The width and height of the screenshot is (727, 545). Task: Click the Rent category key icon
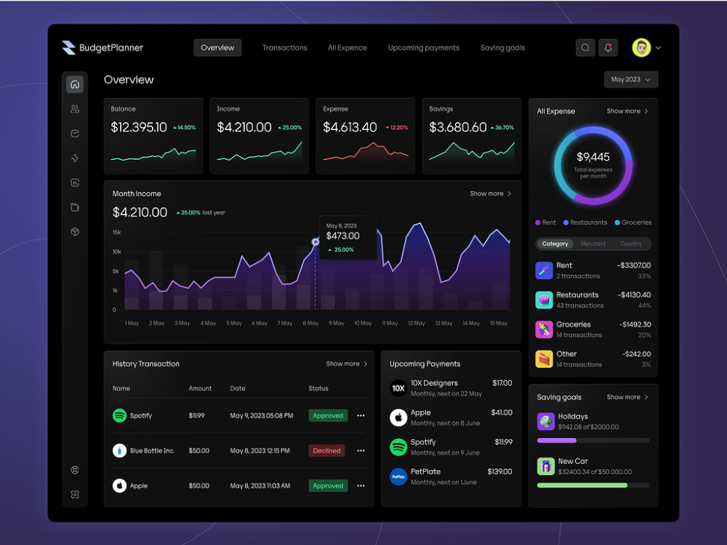(x=544, y=270)
